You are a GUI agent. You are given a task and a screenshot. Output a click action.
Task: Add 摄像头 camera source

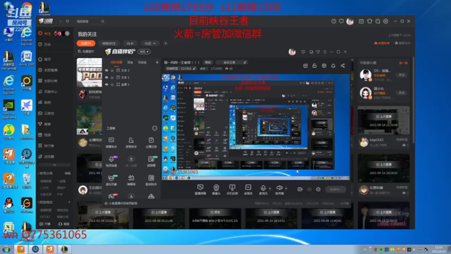click(216, 190)
